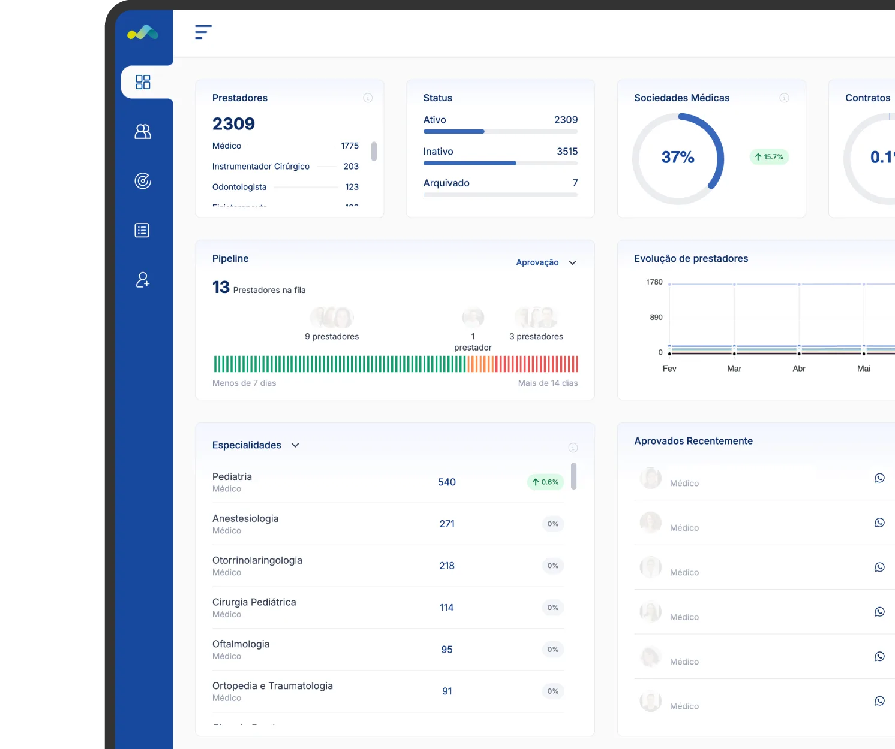Click the Especialidades list scrollbar
Viewport: 895px width, 749px height.
point(574,476)
